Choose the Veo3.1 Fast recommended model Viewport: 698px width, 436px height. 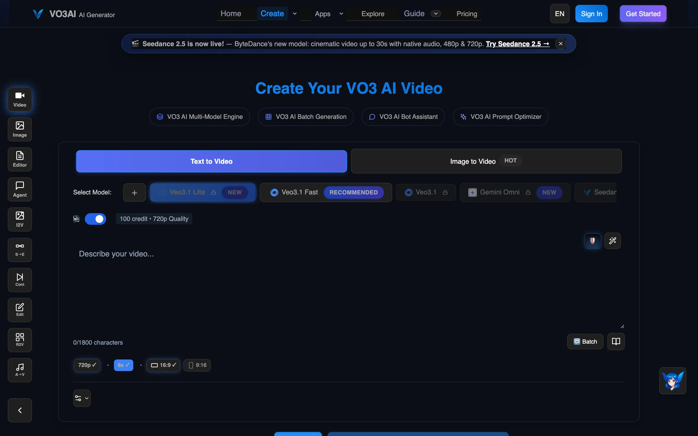coord(326,192)
